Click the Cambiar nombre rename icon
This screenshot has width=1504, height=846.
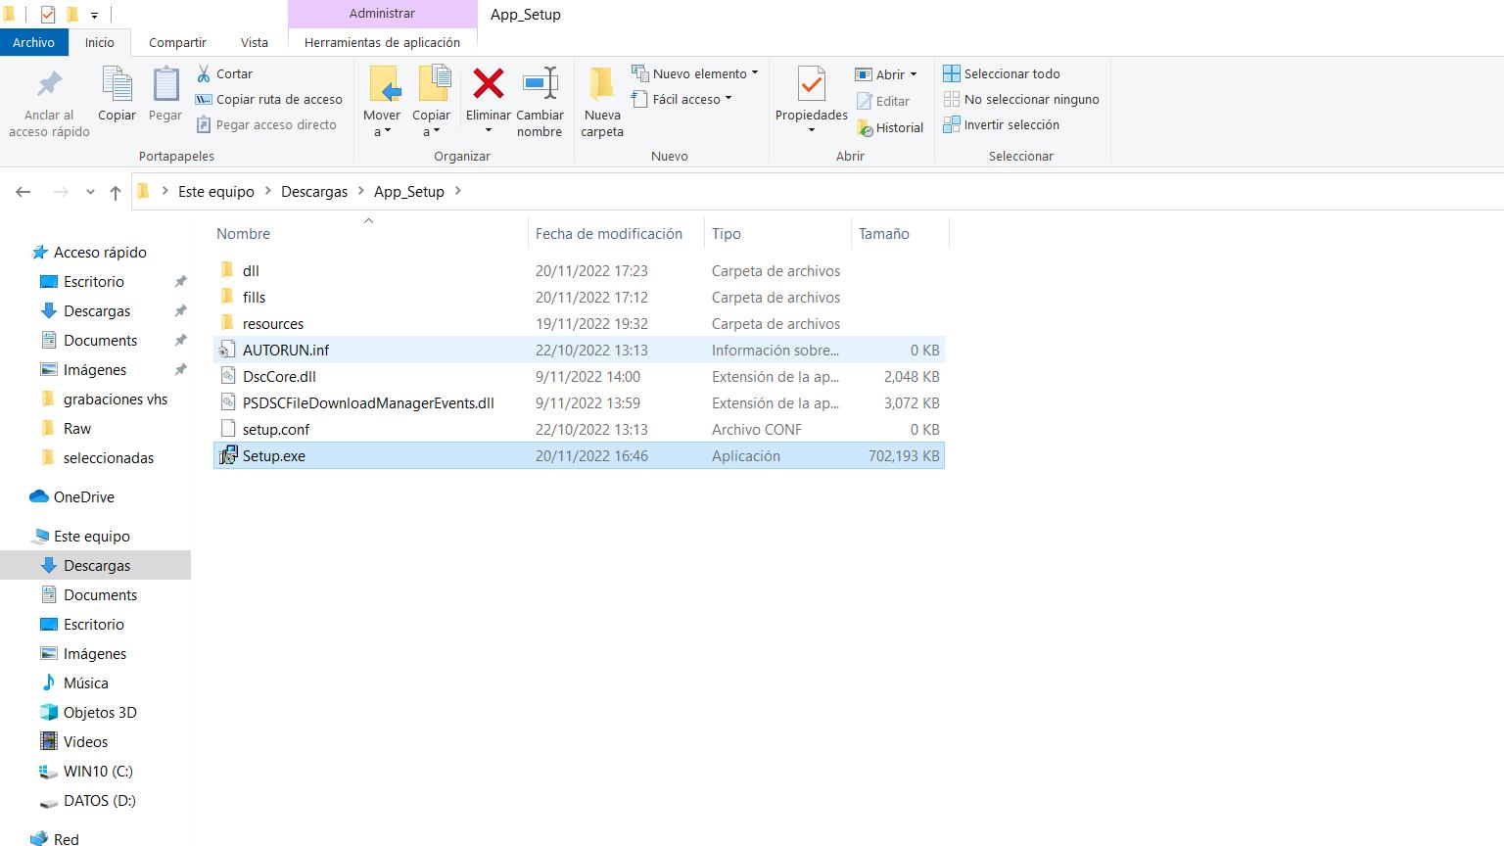click(540, 85)
